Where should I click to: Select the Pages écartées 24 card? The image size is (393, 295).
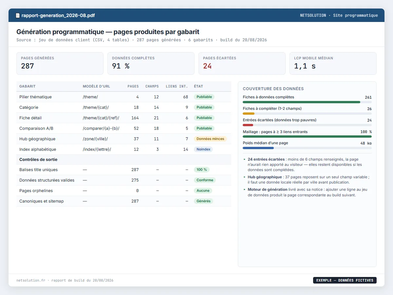(242, 64)
